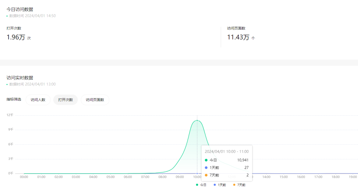358x192 pixels.
Task: Click the 03:00 x-axis label
Action: [x=76, y=177]
